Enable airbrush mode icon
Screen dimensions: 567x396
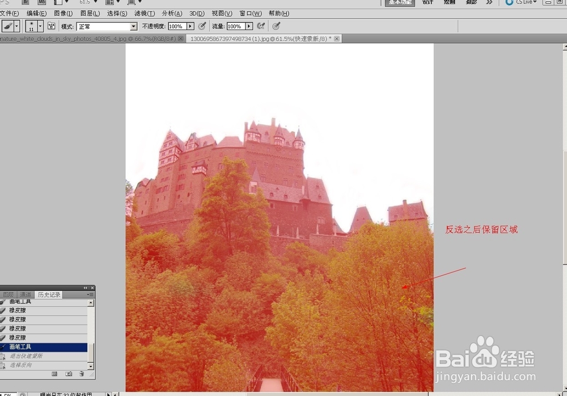point(261,26)
